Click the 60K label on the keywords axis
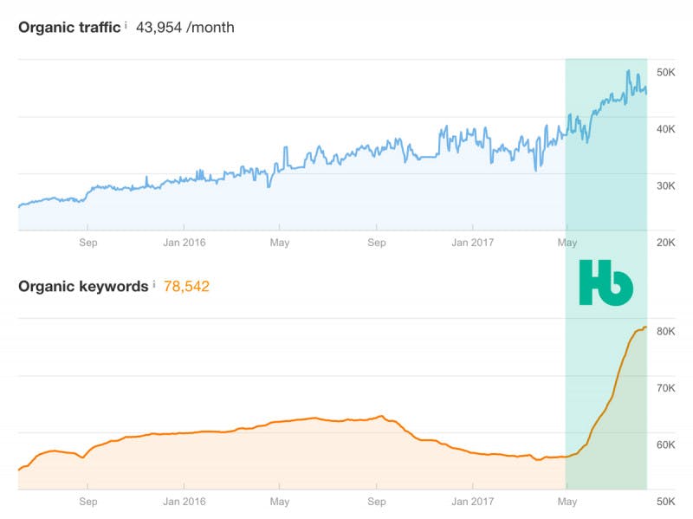Viewport: 693px width, 519px height. (x=665, y=444)
